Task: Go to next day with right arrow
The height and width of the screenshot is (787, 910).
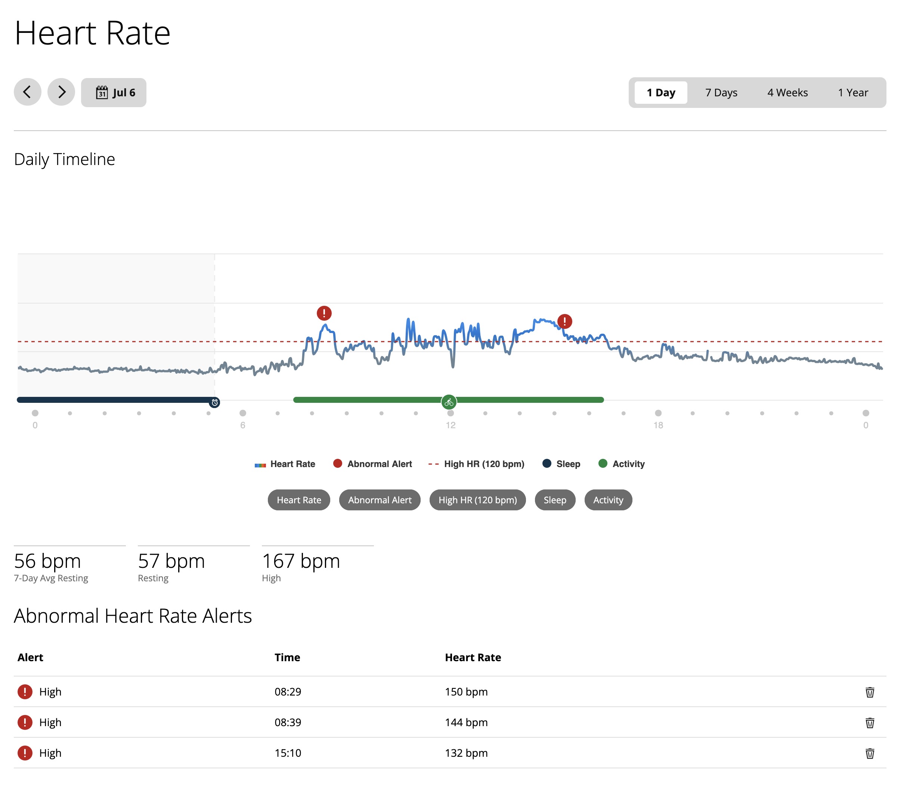Action: tap(62, 92)
